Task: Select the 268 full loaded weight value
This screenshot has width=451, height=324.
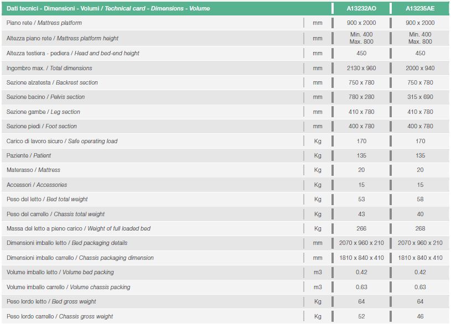Action: click(x=420, y=228)
